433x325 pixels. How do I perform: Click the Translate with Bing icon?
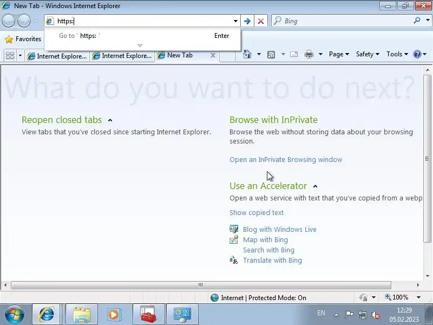234,260
